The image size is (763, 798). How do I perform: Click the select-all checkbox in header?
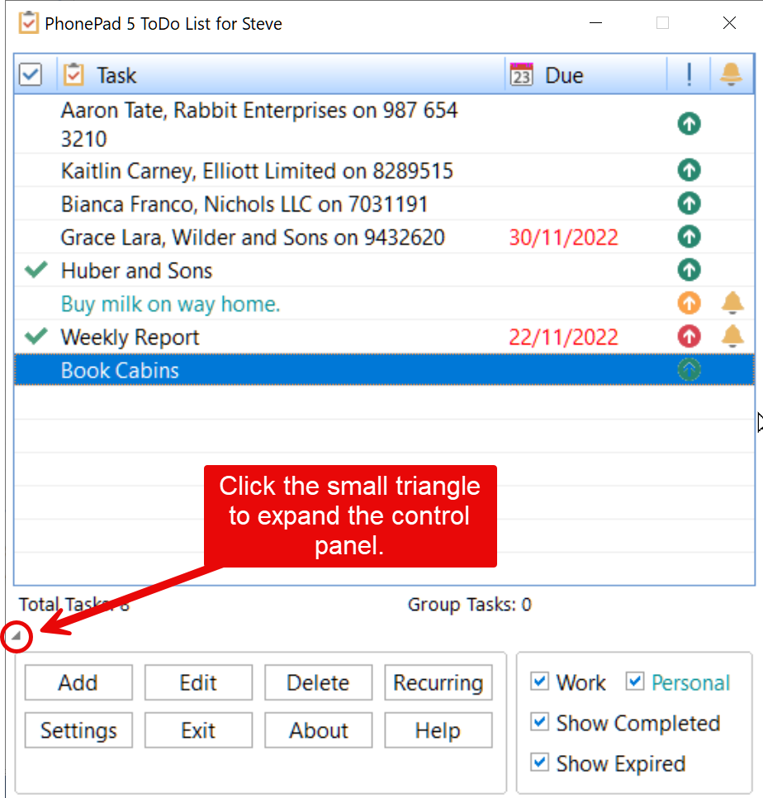tap(30, 75)
